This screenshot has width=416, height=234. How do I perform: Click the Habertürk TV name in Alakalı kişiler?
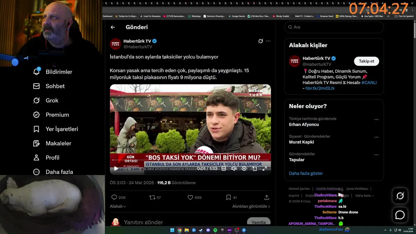(x=316, y=58)
